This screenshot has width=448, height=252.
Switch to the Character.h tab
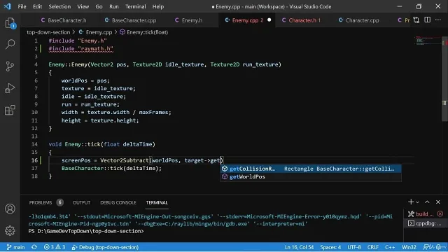pos(302,20)
